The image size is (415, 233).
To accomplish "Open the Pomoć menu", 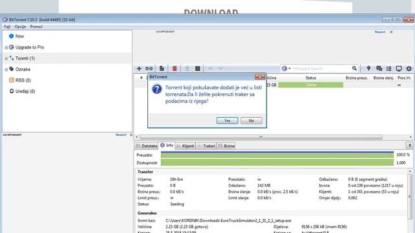I will (x=36, y=27).
